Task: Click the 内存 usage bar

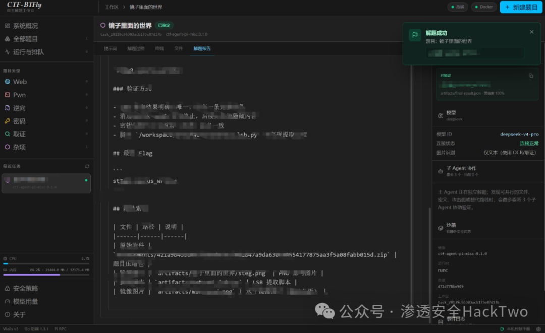Action: coord(46,275)
